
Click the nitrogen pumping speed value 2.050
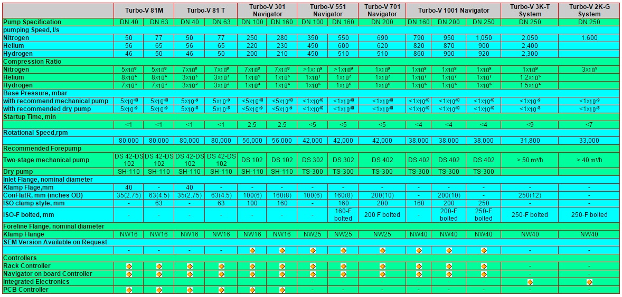click(x=530, y=38)
